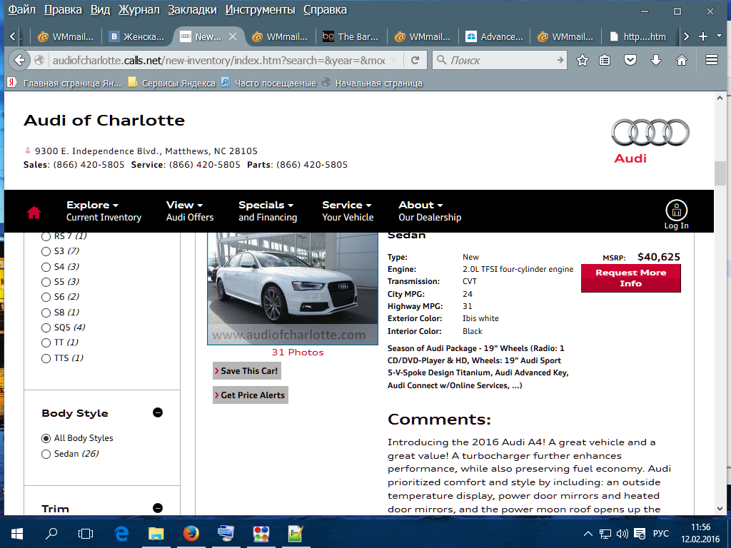This screenshot has width=731, height=548.
Task: Open network status in the system tray
Action: pos(605,534)
